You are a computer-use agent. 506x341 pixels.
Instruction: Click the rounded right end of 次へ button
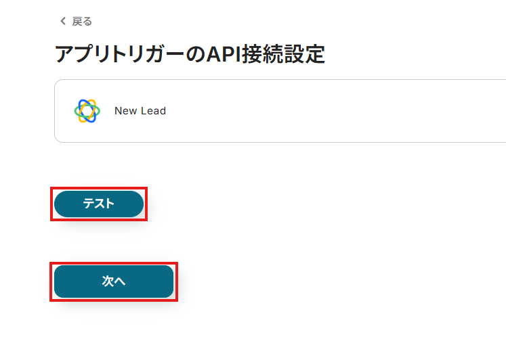click(x=167, y=281)
